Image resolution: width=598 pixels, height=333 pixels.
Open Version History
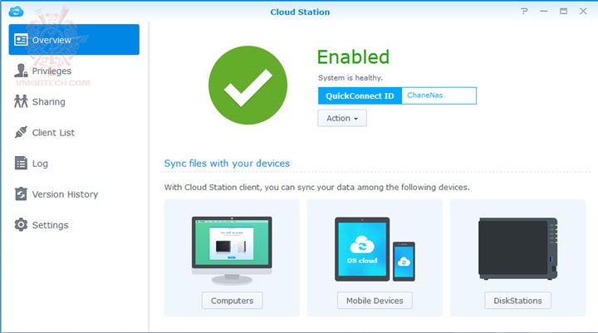(66, 194)
